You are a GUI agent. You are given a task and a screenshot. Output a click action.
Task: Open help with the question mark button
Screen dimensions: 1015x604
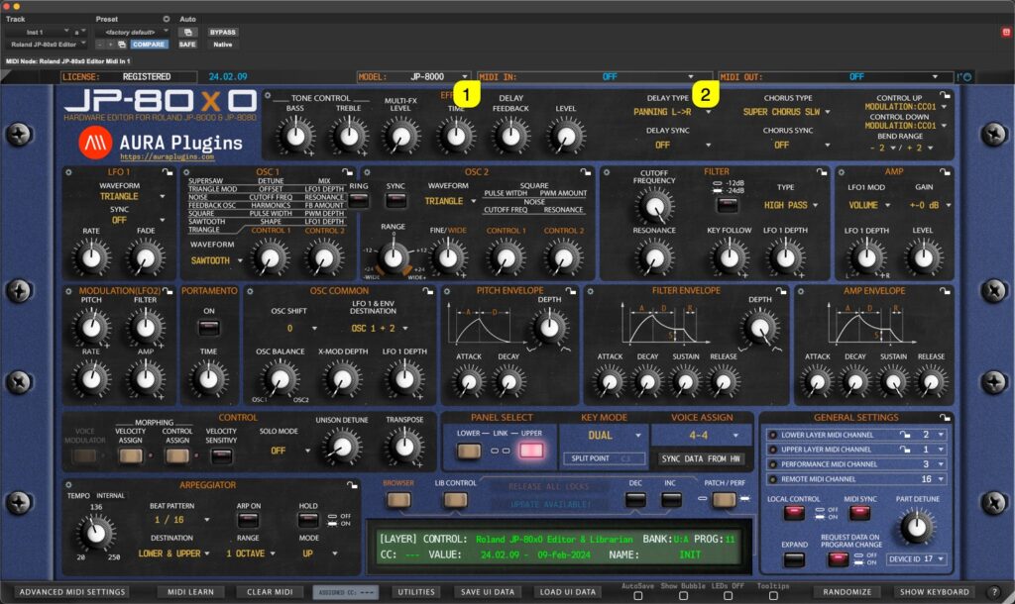pyautogui.click(x=994, y=592)
